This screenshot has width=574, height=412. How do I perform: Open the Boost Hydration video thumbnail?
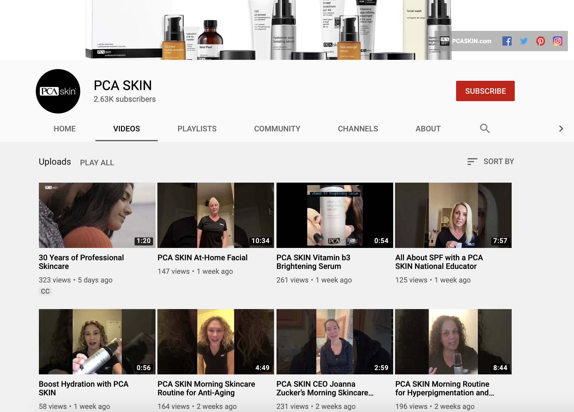tap(97, 342)
